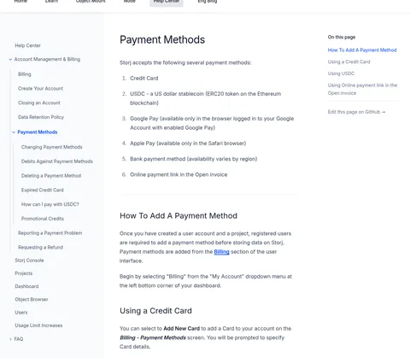
Task: Open Deleting a Payment Method
Action: pyautogui.click(x=51, y=176)
